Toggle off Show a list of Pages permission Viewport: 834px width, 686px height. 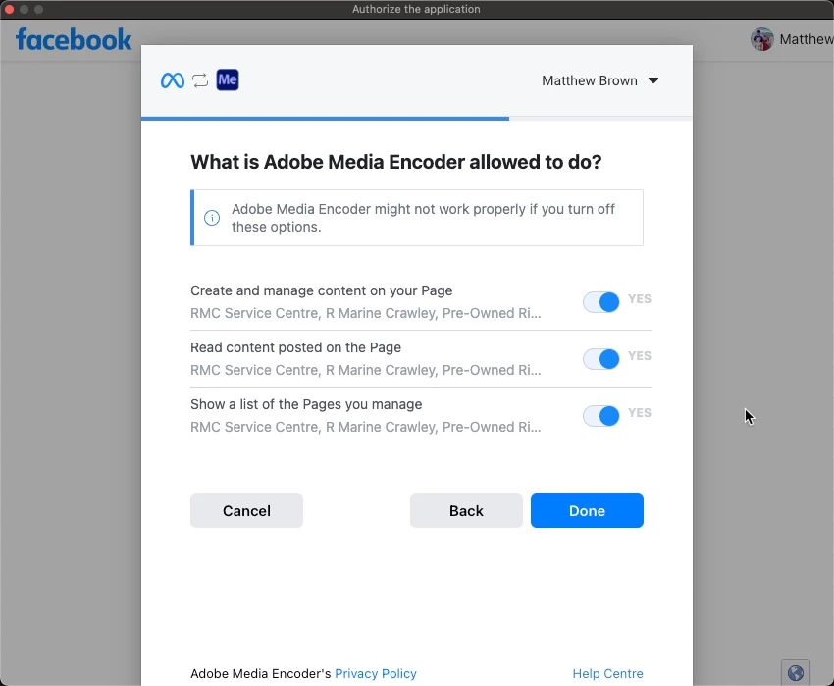(601, 416)
